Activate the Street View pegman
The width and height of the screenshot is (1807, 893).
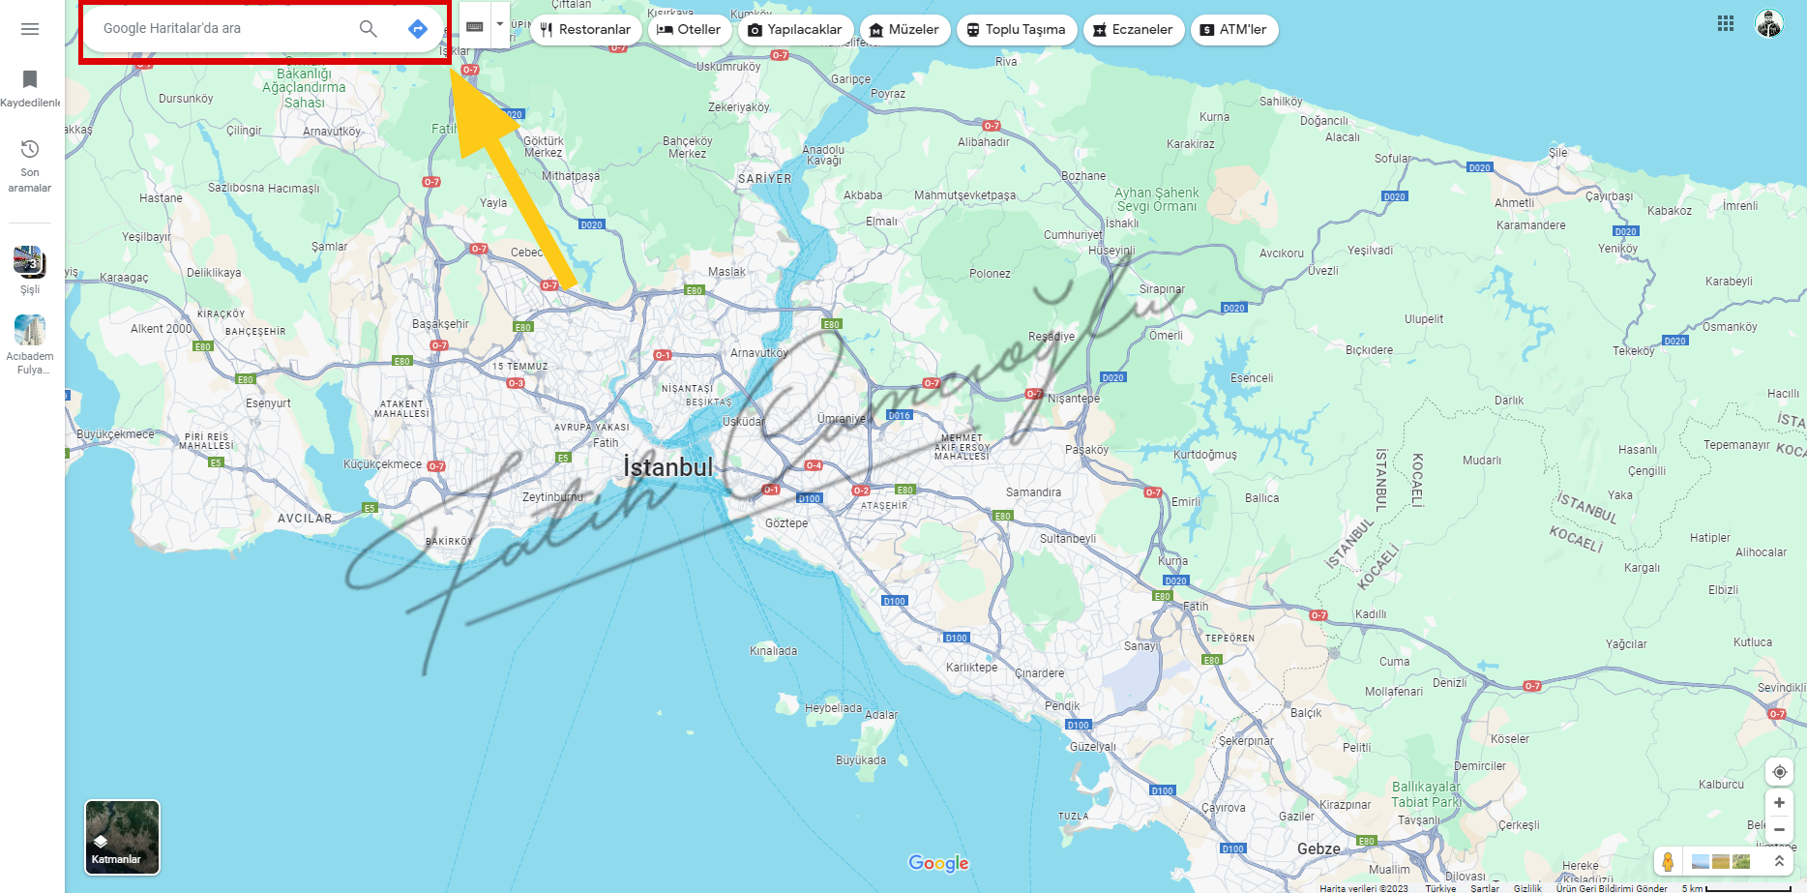1668,861
